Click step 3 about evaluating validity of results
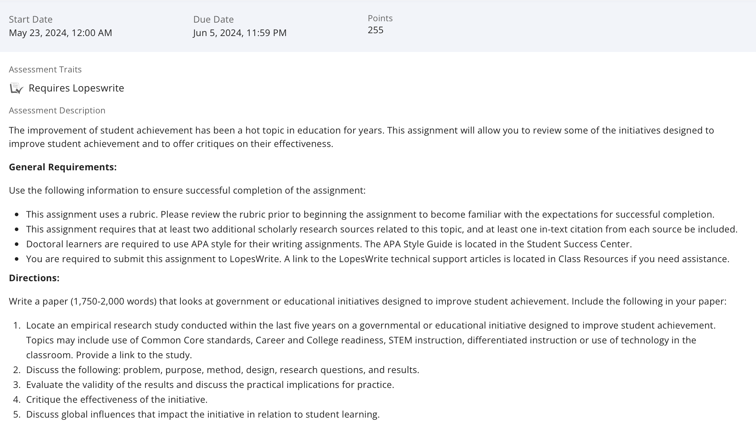This screenshot has width=756, height=431. click(x=210, y=385)
